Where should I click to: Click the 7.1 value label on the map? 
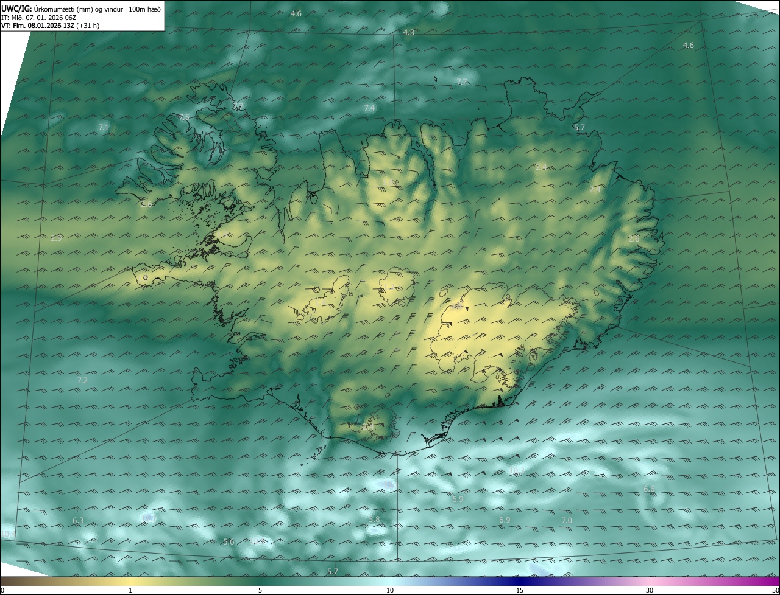(104, 127)
